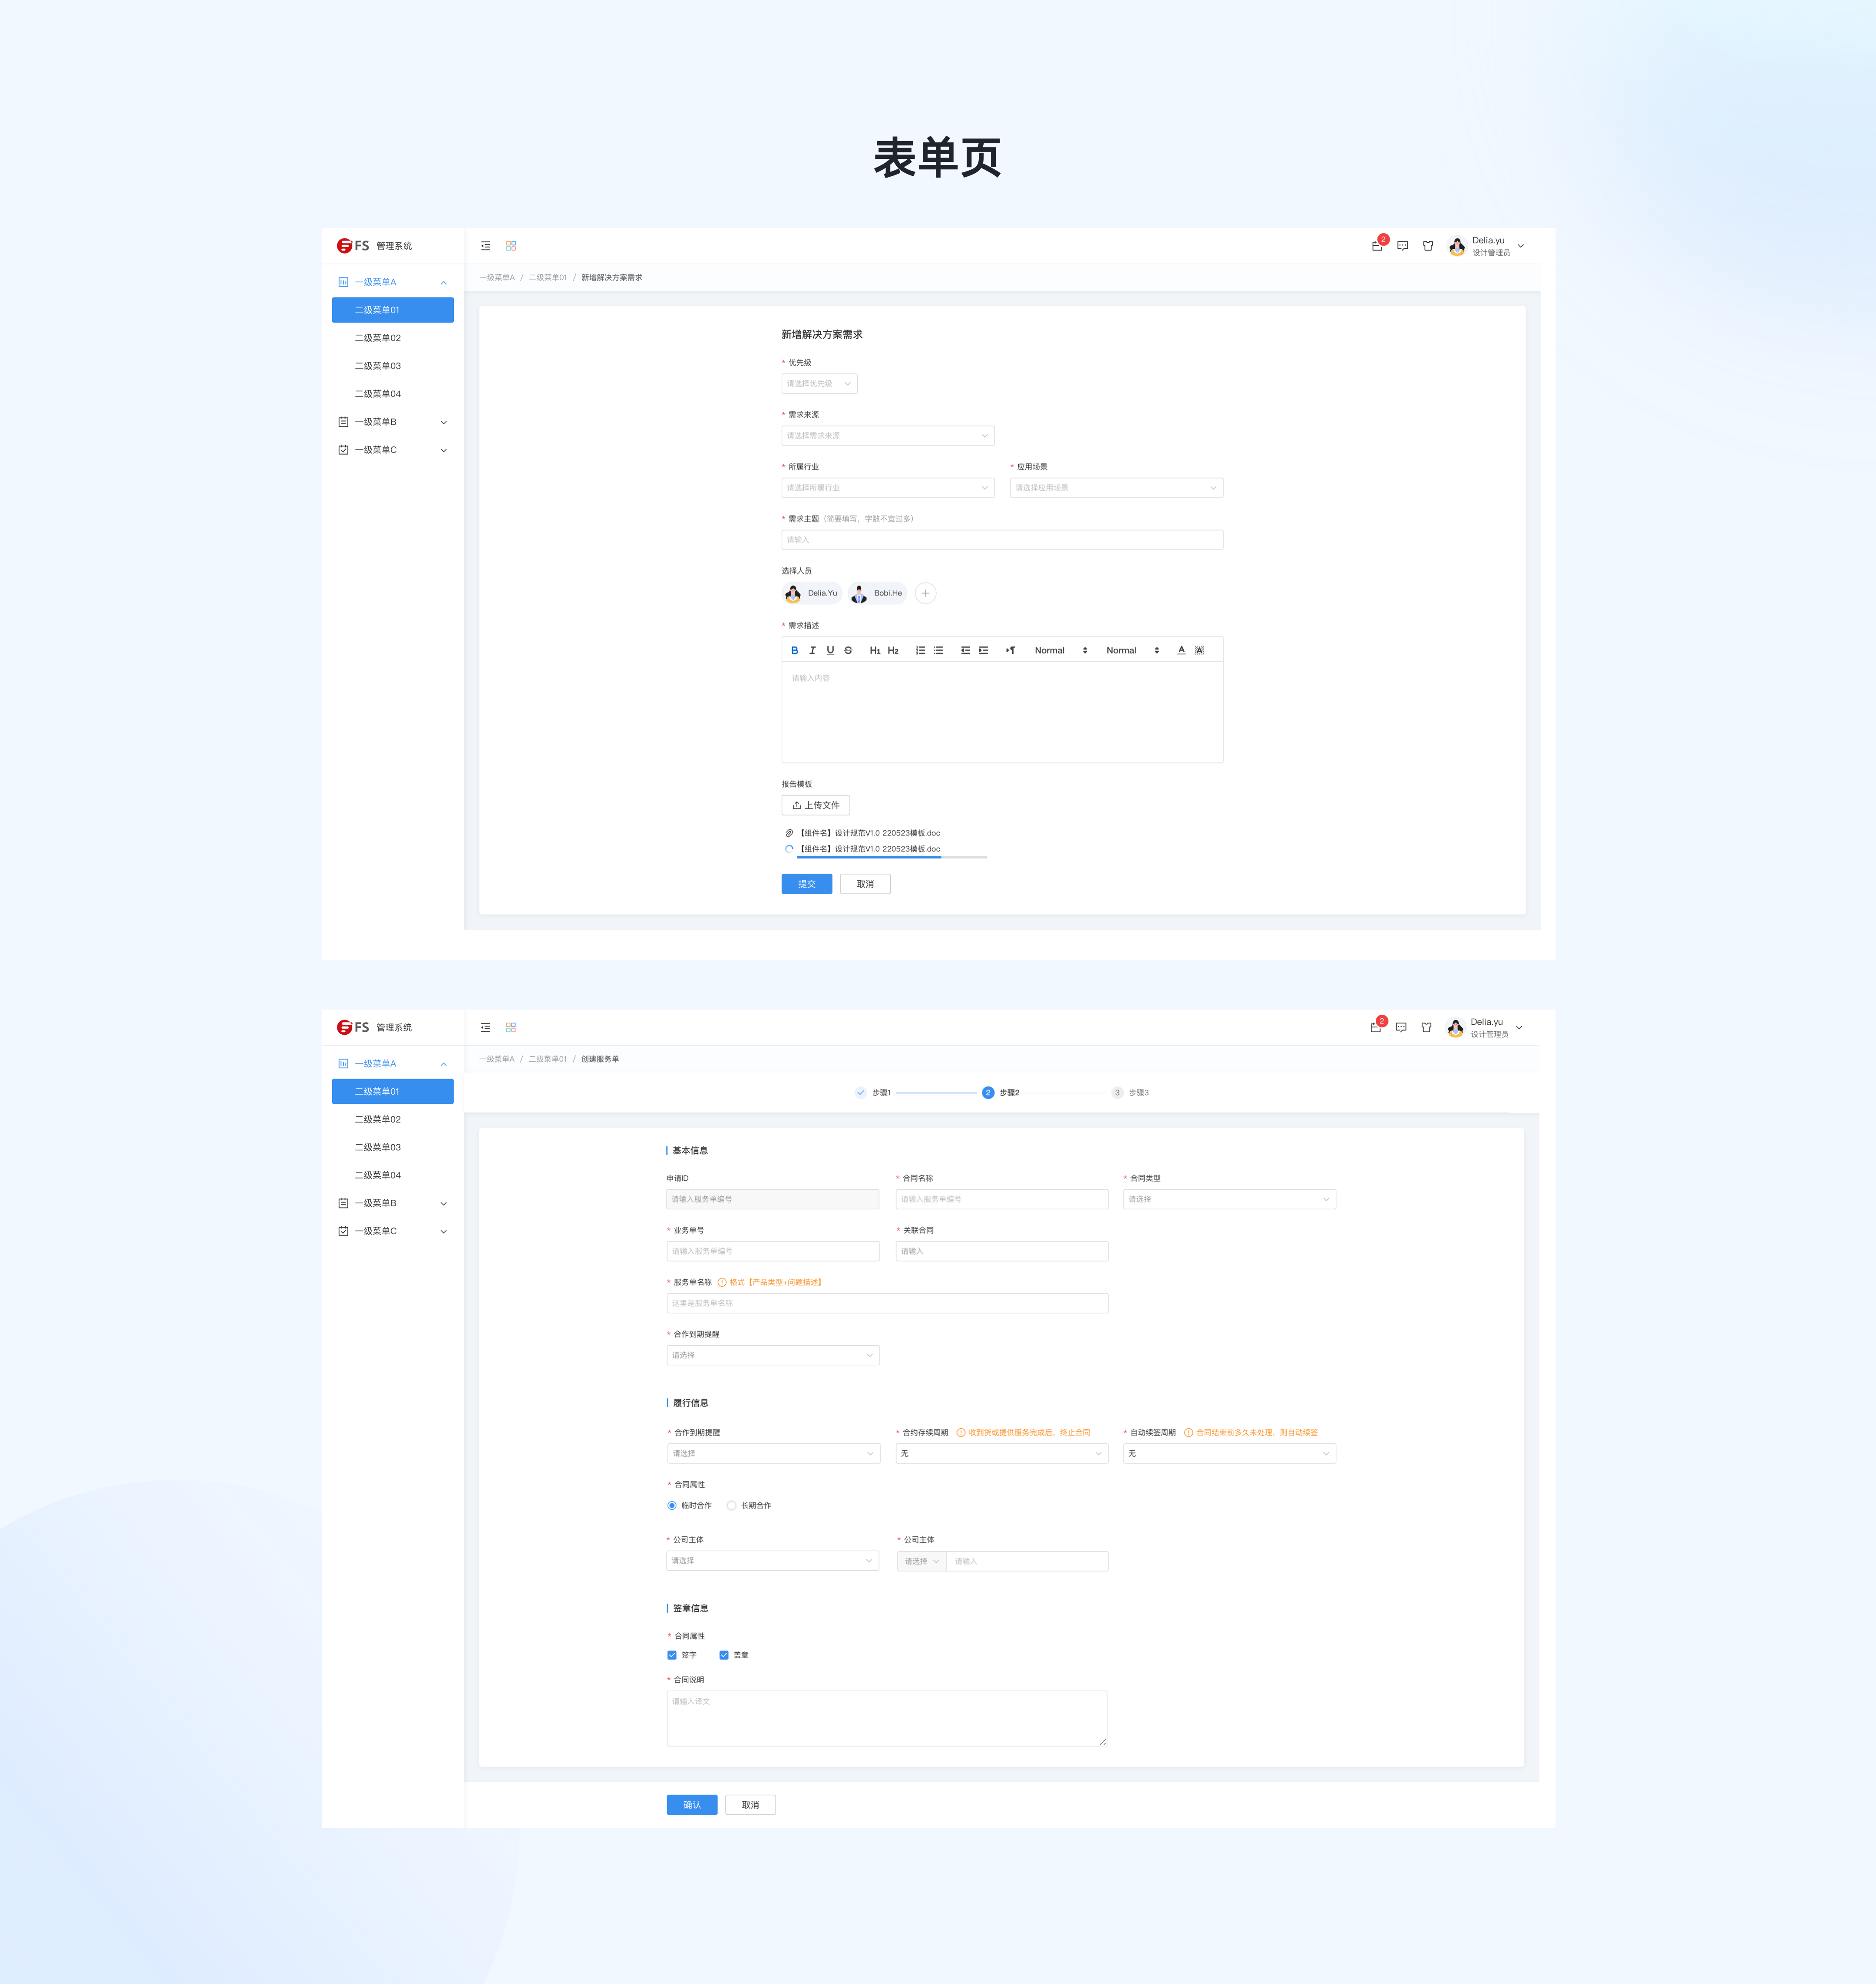
Task: Toggle text direction in the editor toolbar
Action: (1010, 650)
